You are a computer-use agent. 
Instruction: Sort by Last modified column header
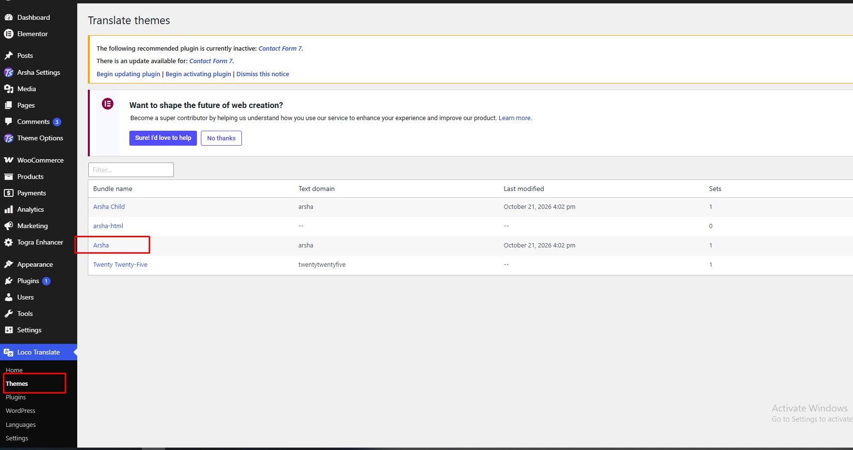click(524, 189)
